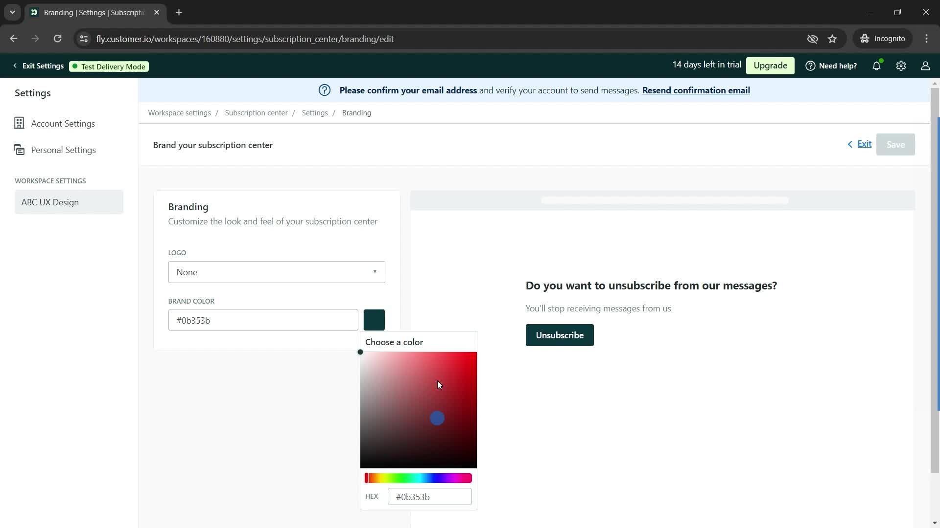This screenshot has height=528, width=940.
Task: Click the back navigation arrow icon
Action: pos(14,39)
